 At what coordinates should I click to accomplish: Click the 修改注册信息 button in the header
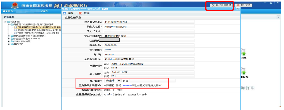pyautogui.click(x=221, y=5)
